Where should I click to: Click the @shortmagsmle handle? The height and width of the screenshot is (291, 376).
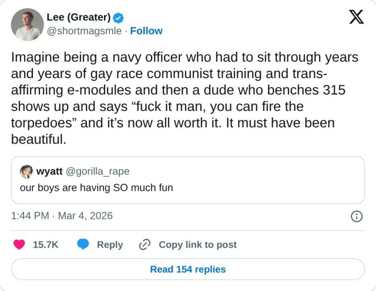[84, 31]
